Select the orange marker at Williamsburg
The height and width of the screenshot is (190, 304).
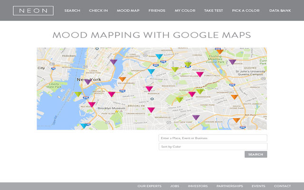[x=123, y=79]
